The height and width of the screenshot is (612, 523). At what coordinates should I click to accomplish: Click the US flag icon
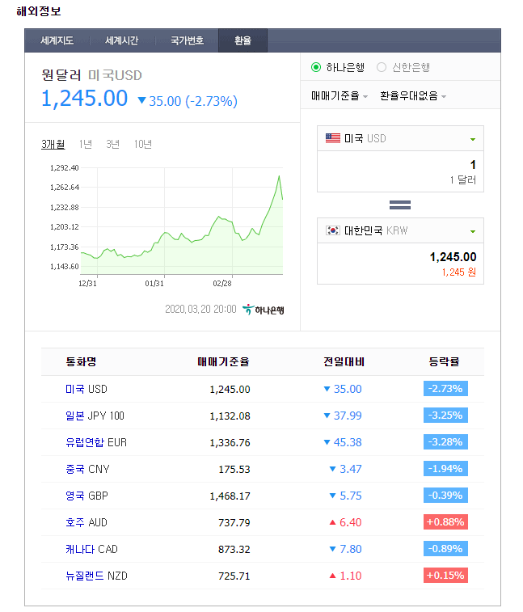coord(333,138)
